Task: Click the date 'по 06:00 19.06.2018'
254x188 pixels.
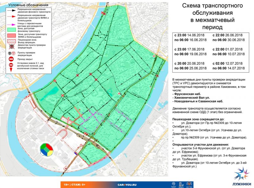Action: click(190, 54)
